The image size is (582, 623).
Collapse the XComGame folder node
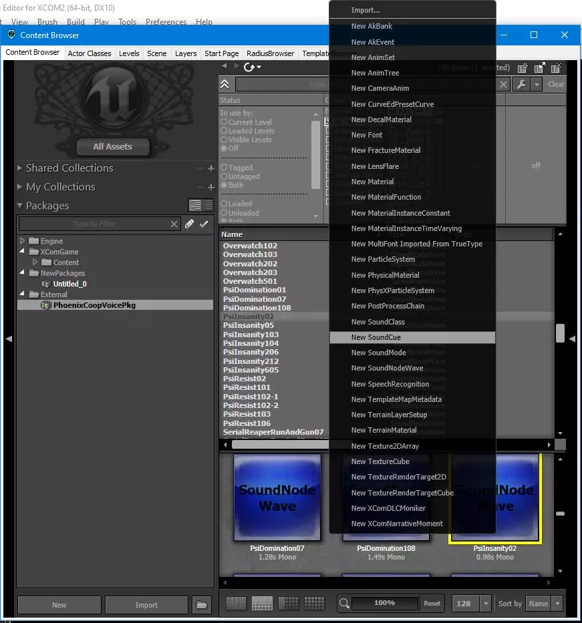click(22, 251)
